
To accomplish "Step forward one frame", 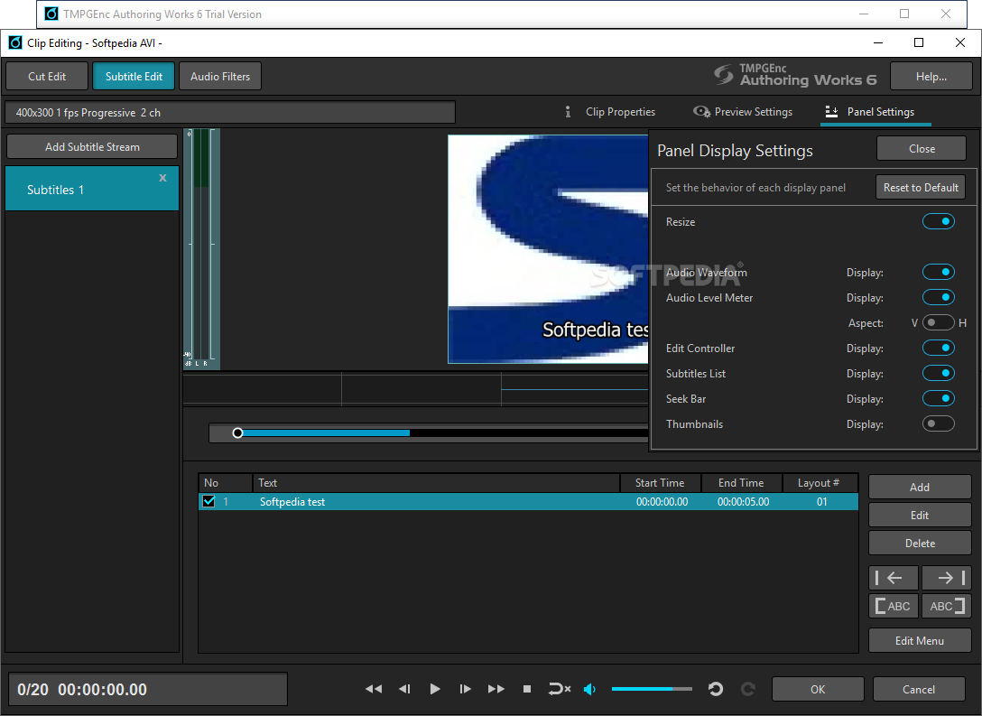I will tap(465, 689).
